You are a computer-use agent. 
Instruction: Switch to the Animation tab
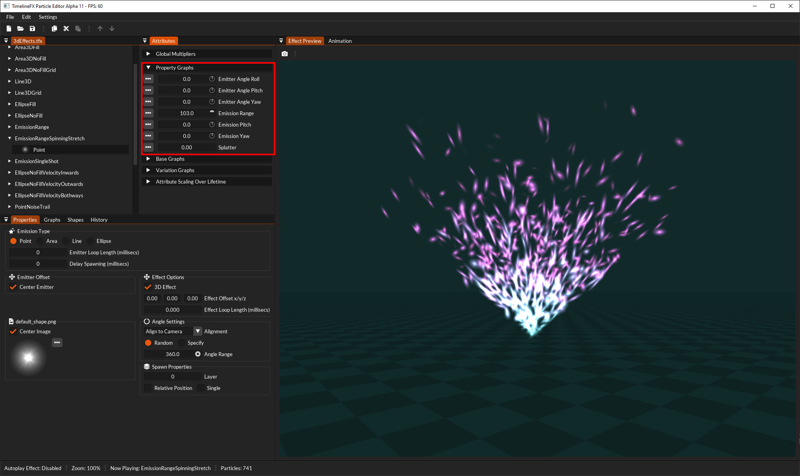click(339, 41)
